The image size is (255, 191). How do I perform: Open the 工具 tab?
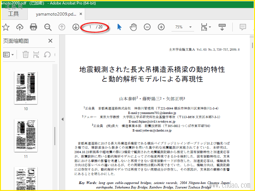pos(13,14)
